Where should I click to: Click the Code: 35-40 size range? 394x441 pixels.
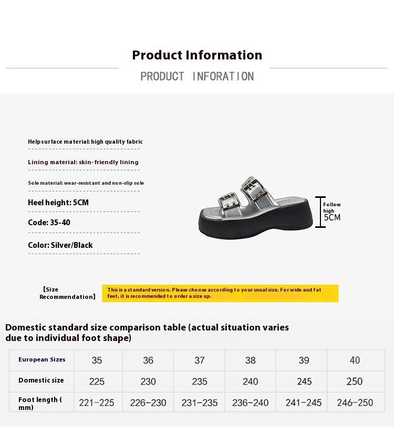point(49,223)
